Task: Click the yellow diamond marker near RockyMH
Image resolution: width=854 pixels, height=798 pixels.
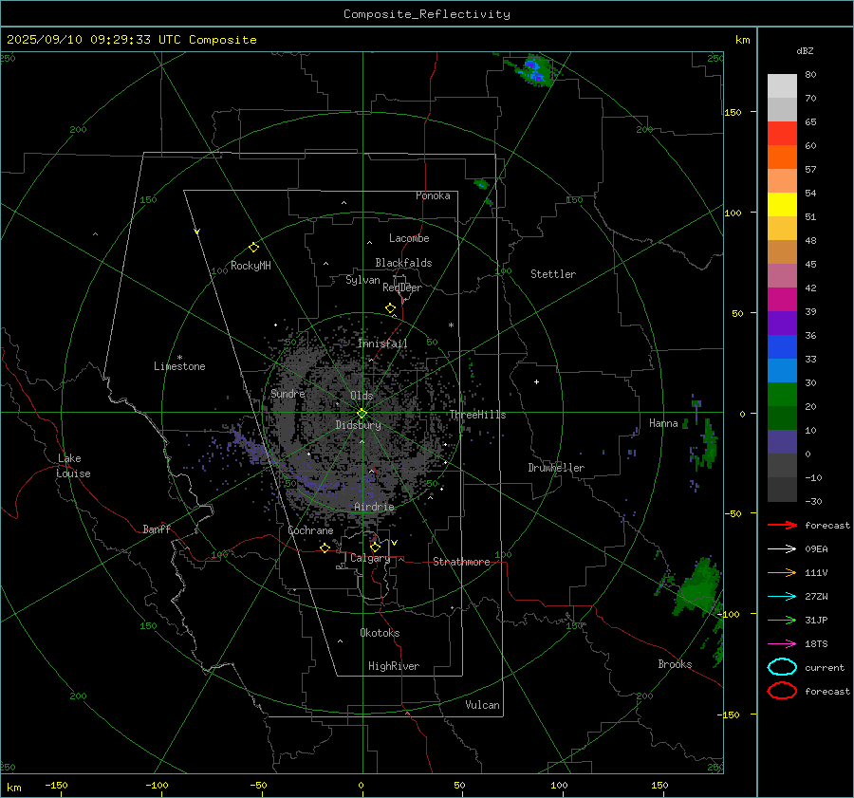Action: (x=253, y=248)
